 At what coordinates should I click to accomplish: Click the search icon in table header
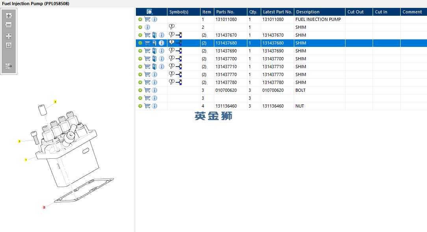pos(150,12)
